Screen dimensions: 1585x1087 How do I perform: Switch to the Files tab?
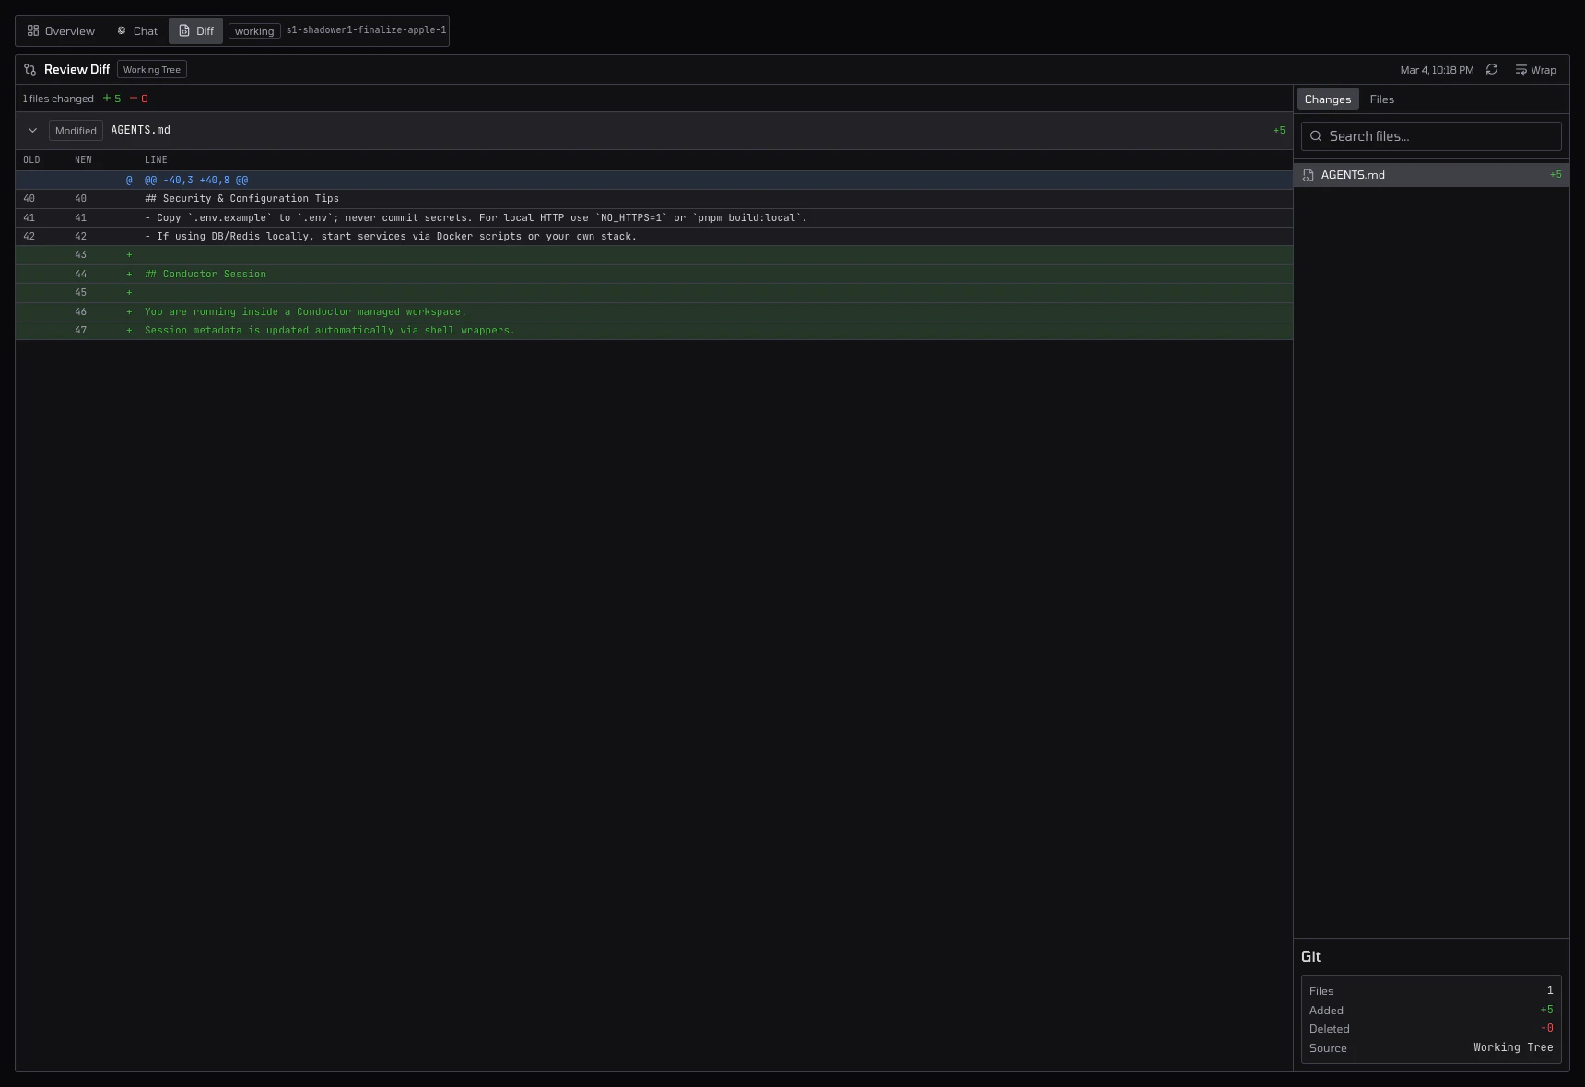tap(1381, 99)
